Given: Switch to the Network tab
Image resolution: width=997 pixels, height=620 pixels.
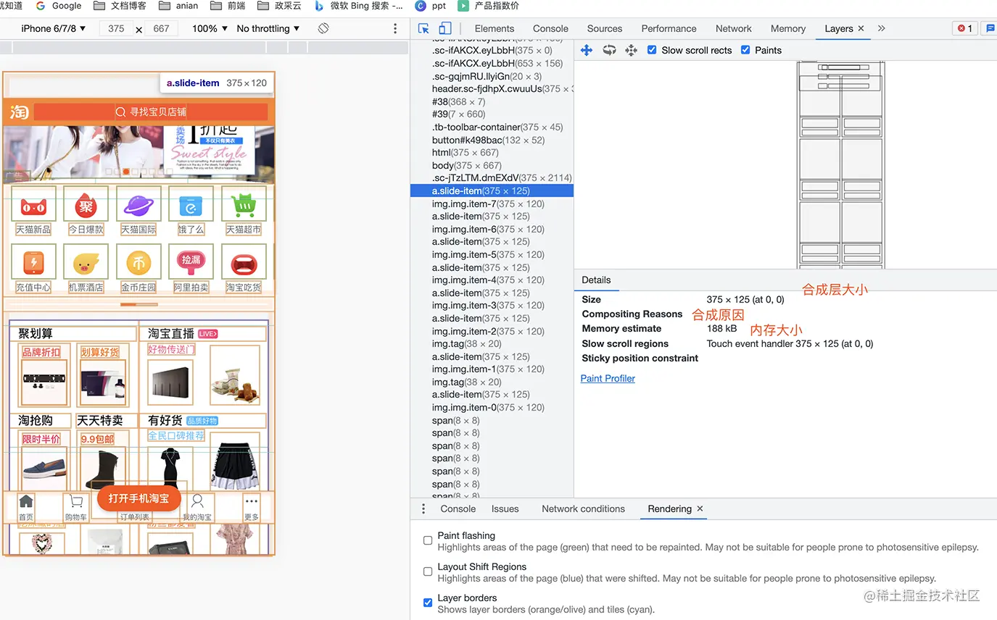Looking at the screenshot, I should pyautogui.click(x=734, y=28).
